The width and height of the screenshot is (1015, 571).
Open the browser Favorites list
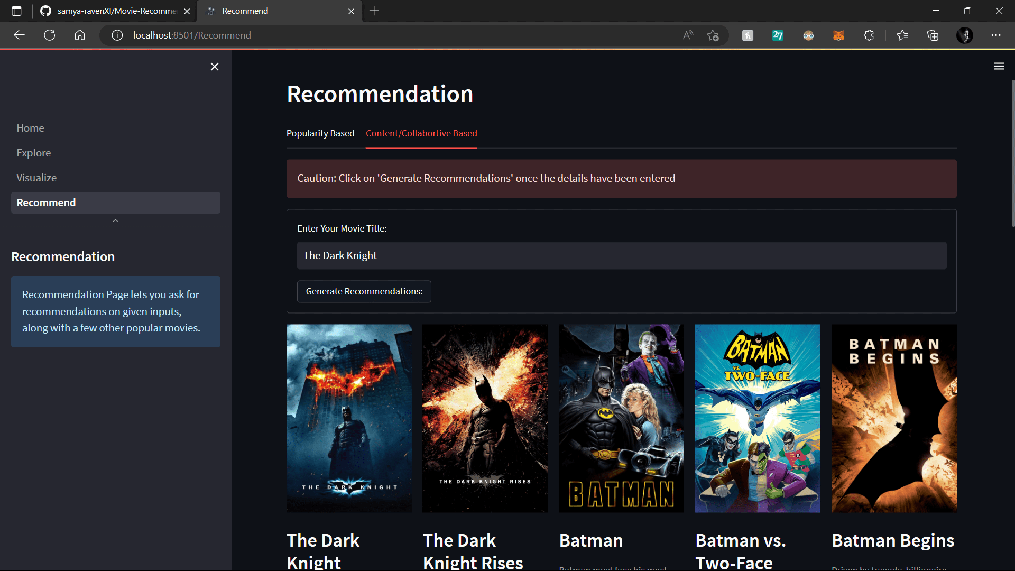coord(903,35)
